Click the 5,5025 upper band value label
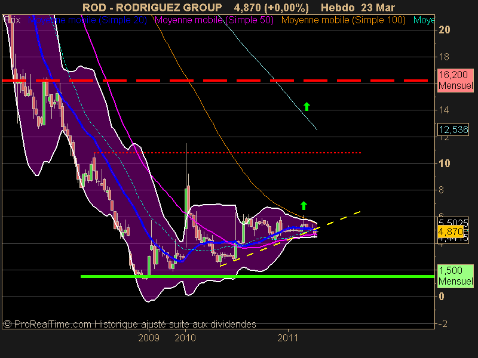This screenshot has height=358, width=478. point(453,222)
